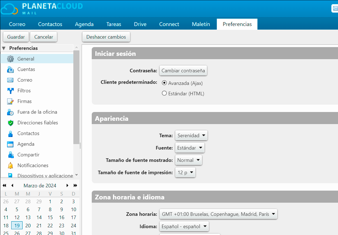Open the Agenda tab
This screenshot has width=338, height=235.
(84, 24)
